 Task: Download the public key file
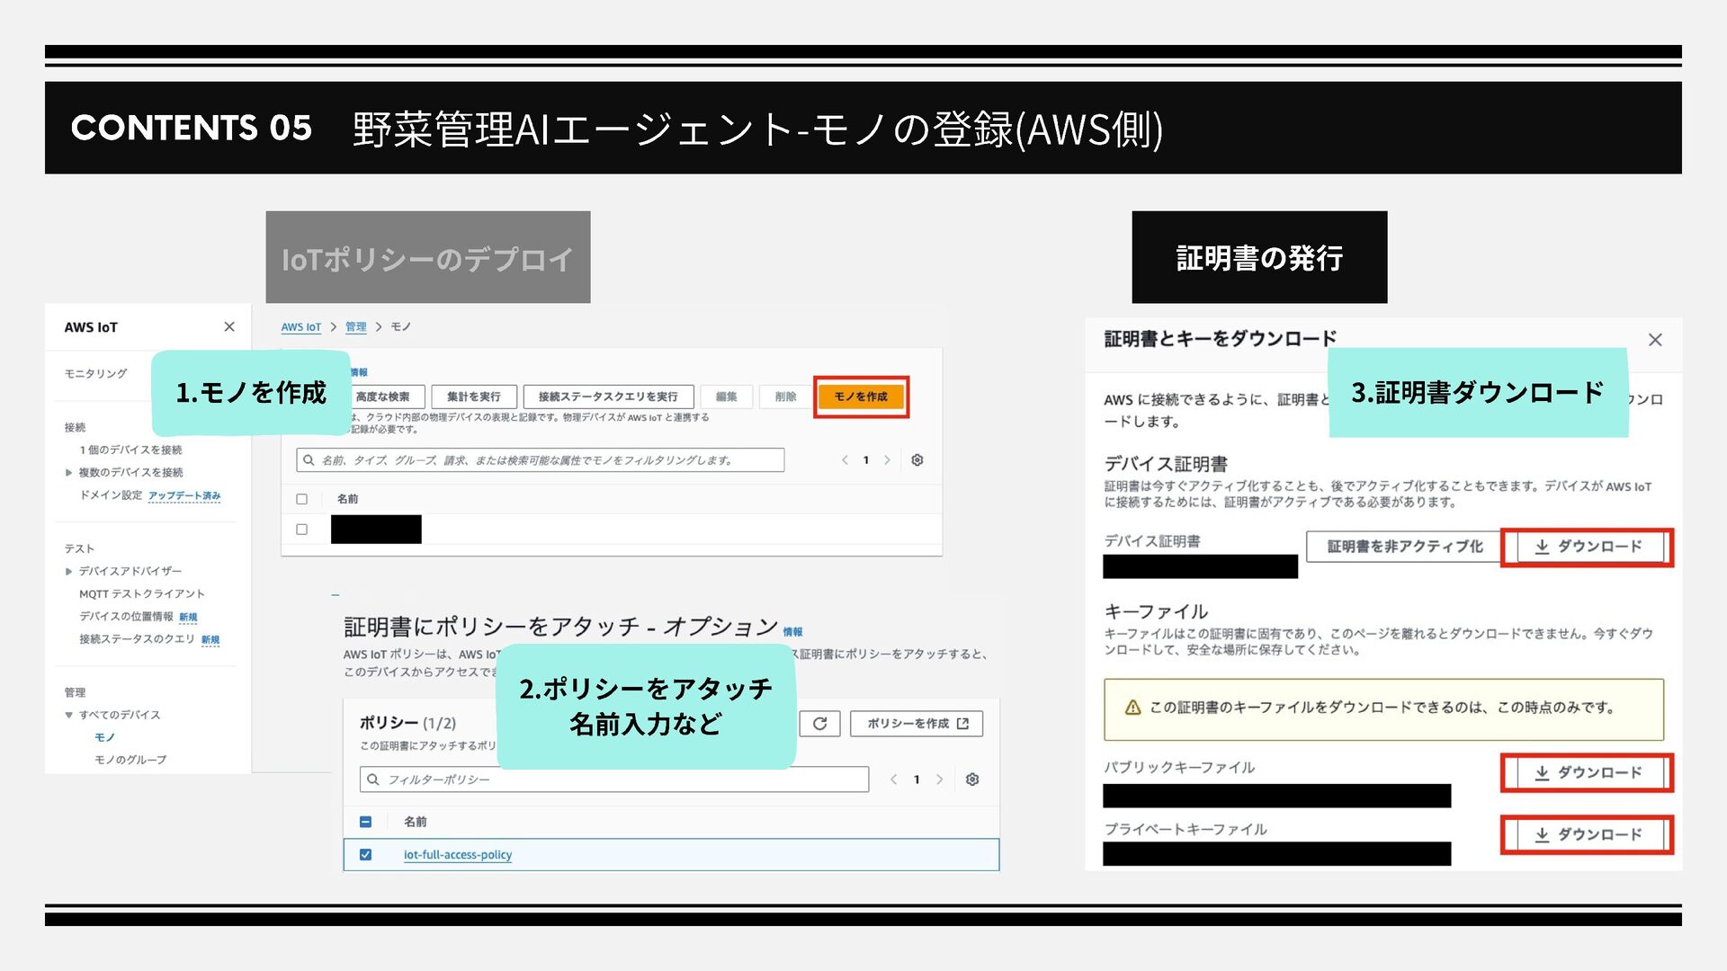click(x=1588, y=772)
